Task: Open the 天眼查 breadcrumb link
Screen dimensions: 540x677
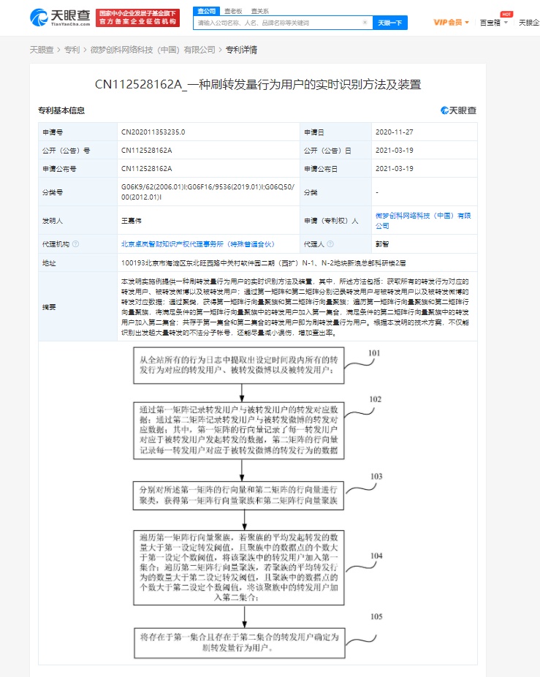Action: pyautogui.click(x=42, y=50)
